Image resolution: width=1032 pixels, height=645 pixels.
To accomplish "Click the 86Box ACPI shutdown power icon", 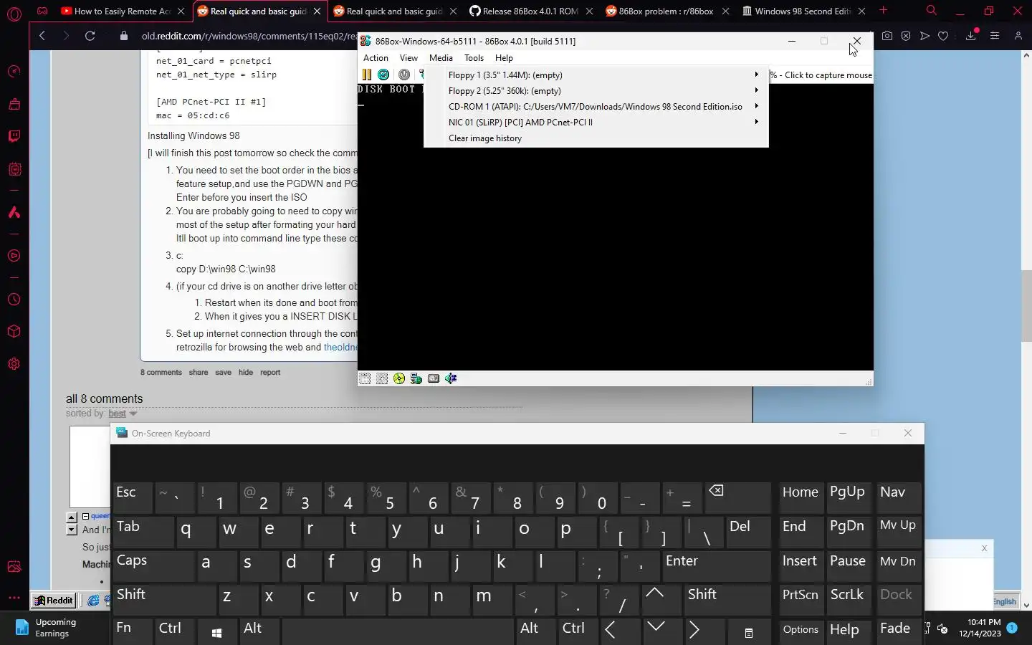I will (404, 75).
